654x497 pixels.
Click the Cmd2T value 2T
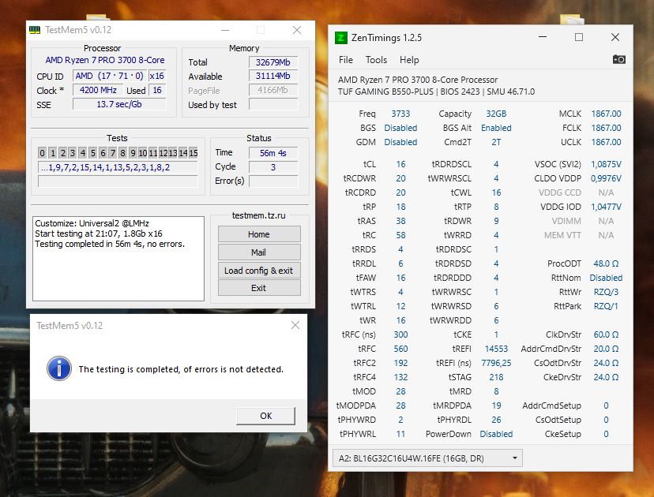pyautogui.click(x=496, y=142)
